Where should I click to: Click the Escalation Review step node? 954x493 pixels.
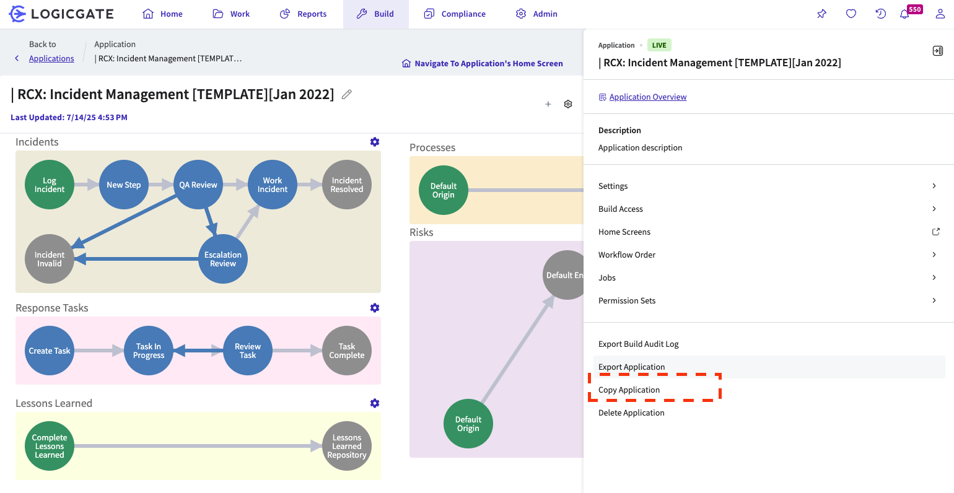click(223, 259)
